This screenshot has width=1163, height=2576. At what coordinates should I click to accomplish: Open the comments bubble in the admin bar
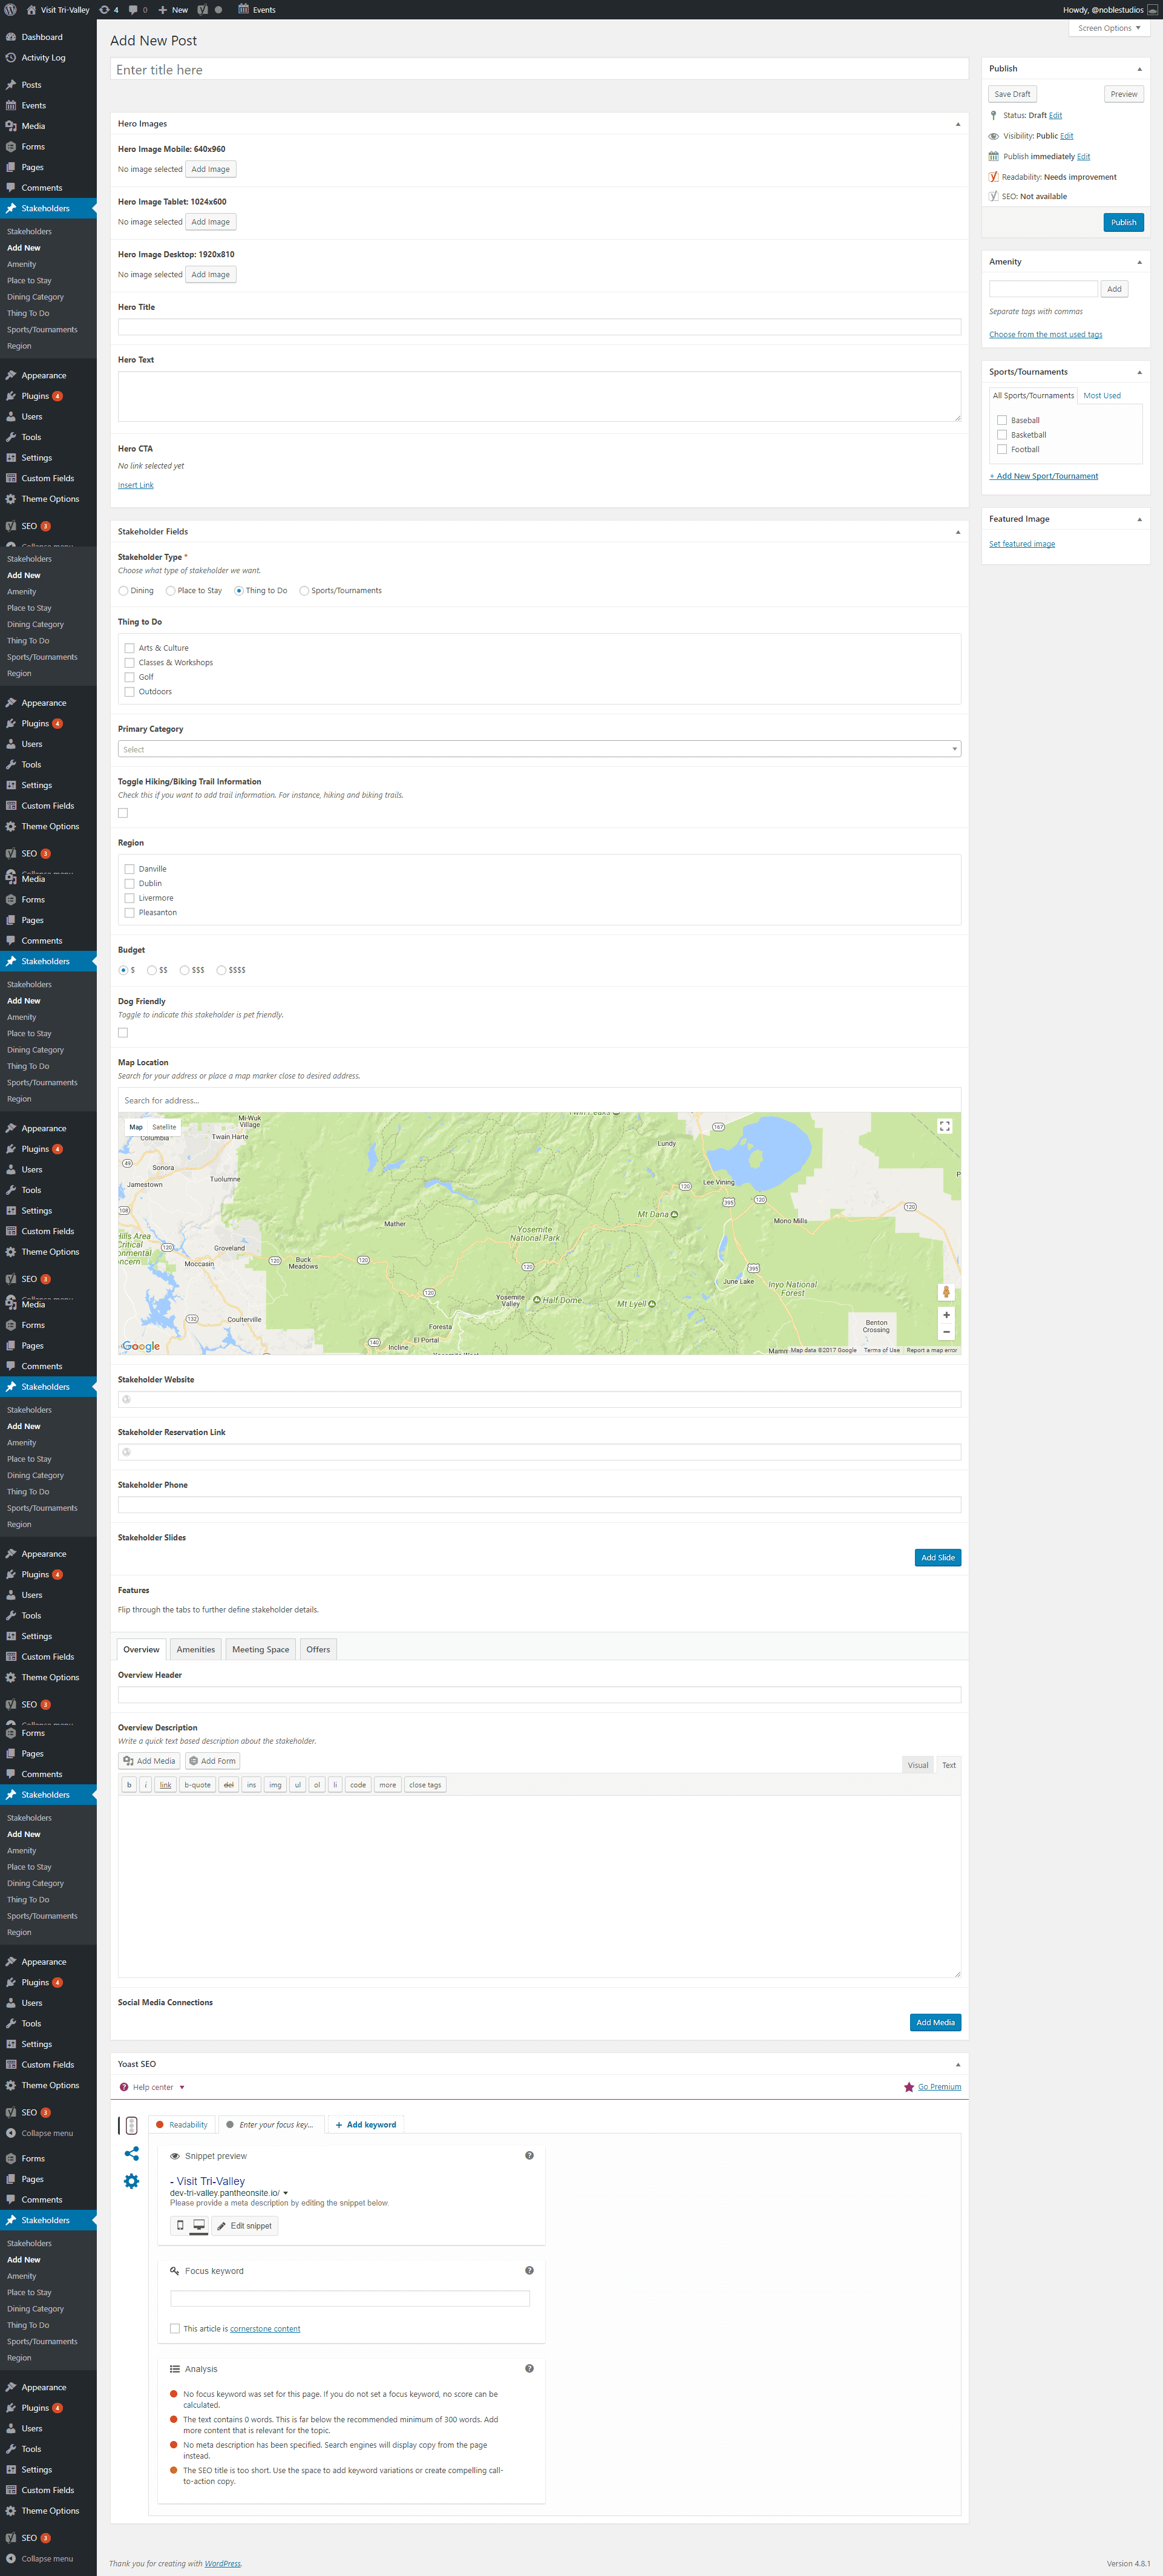point(138,10)
